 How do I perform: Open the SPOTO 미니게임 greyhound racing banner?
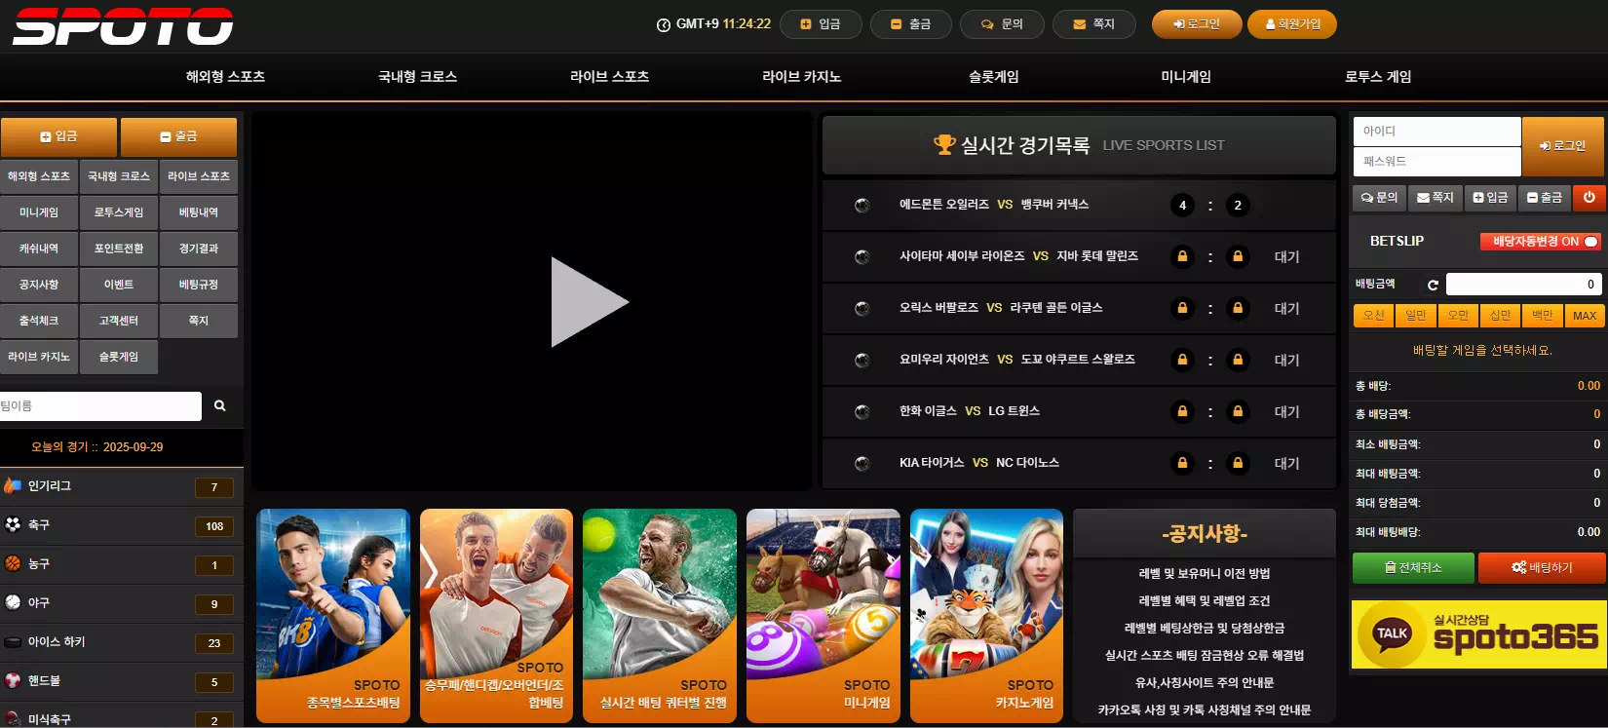(823, 615)
